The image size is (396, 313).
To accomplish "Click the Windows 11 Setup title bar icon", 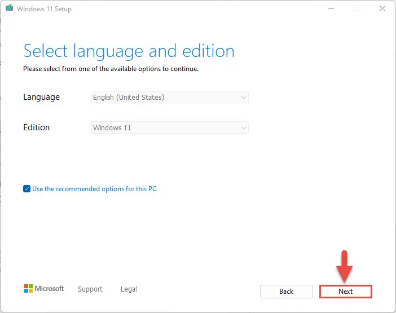I will click(x=10, y=8).
